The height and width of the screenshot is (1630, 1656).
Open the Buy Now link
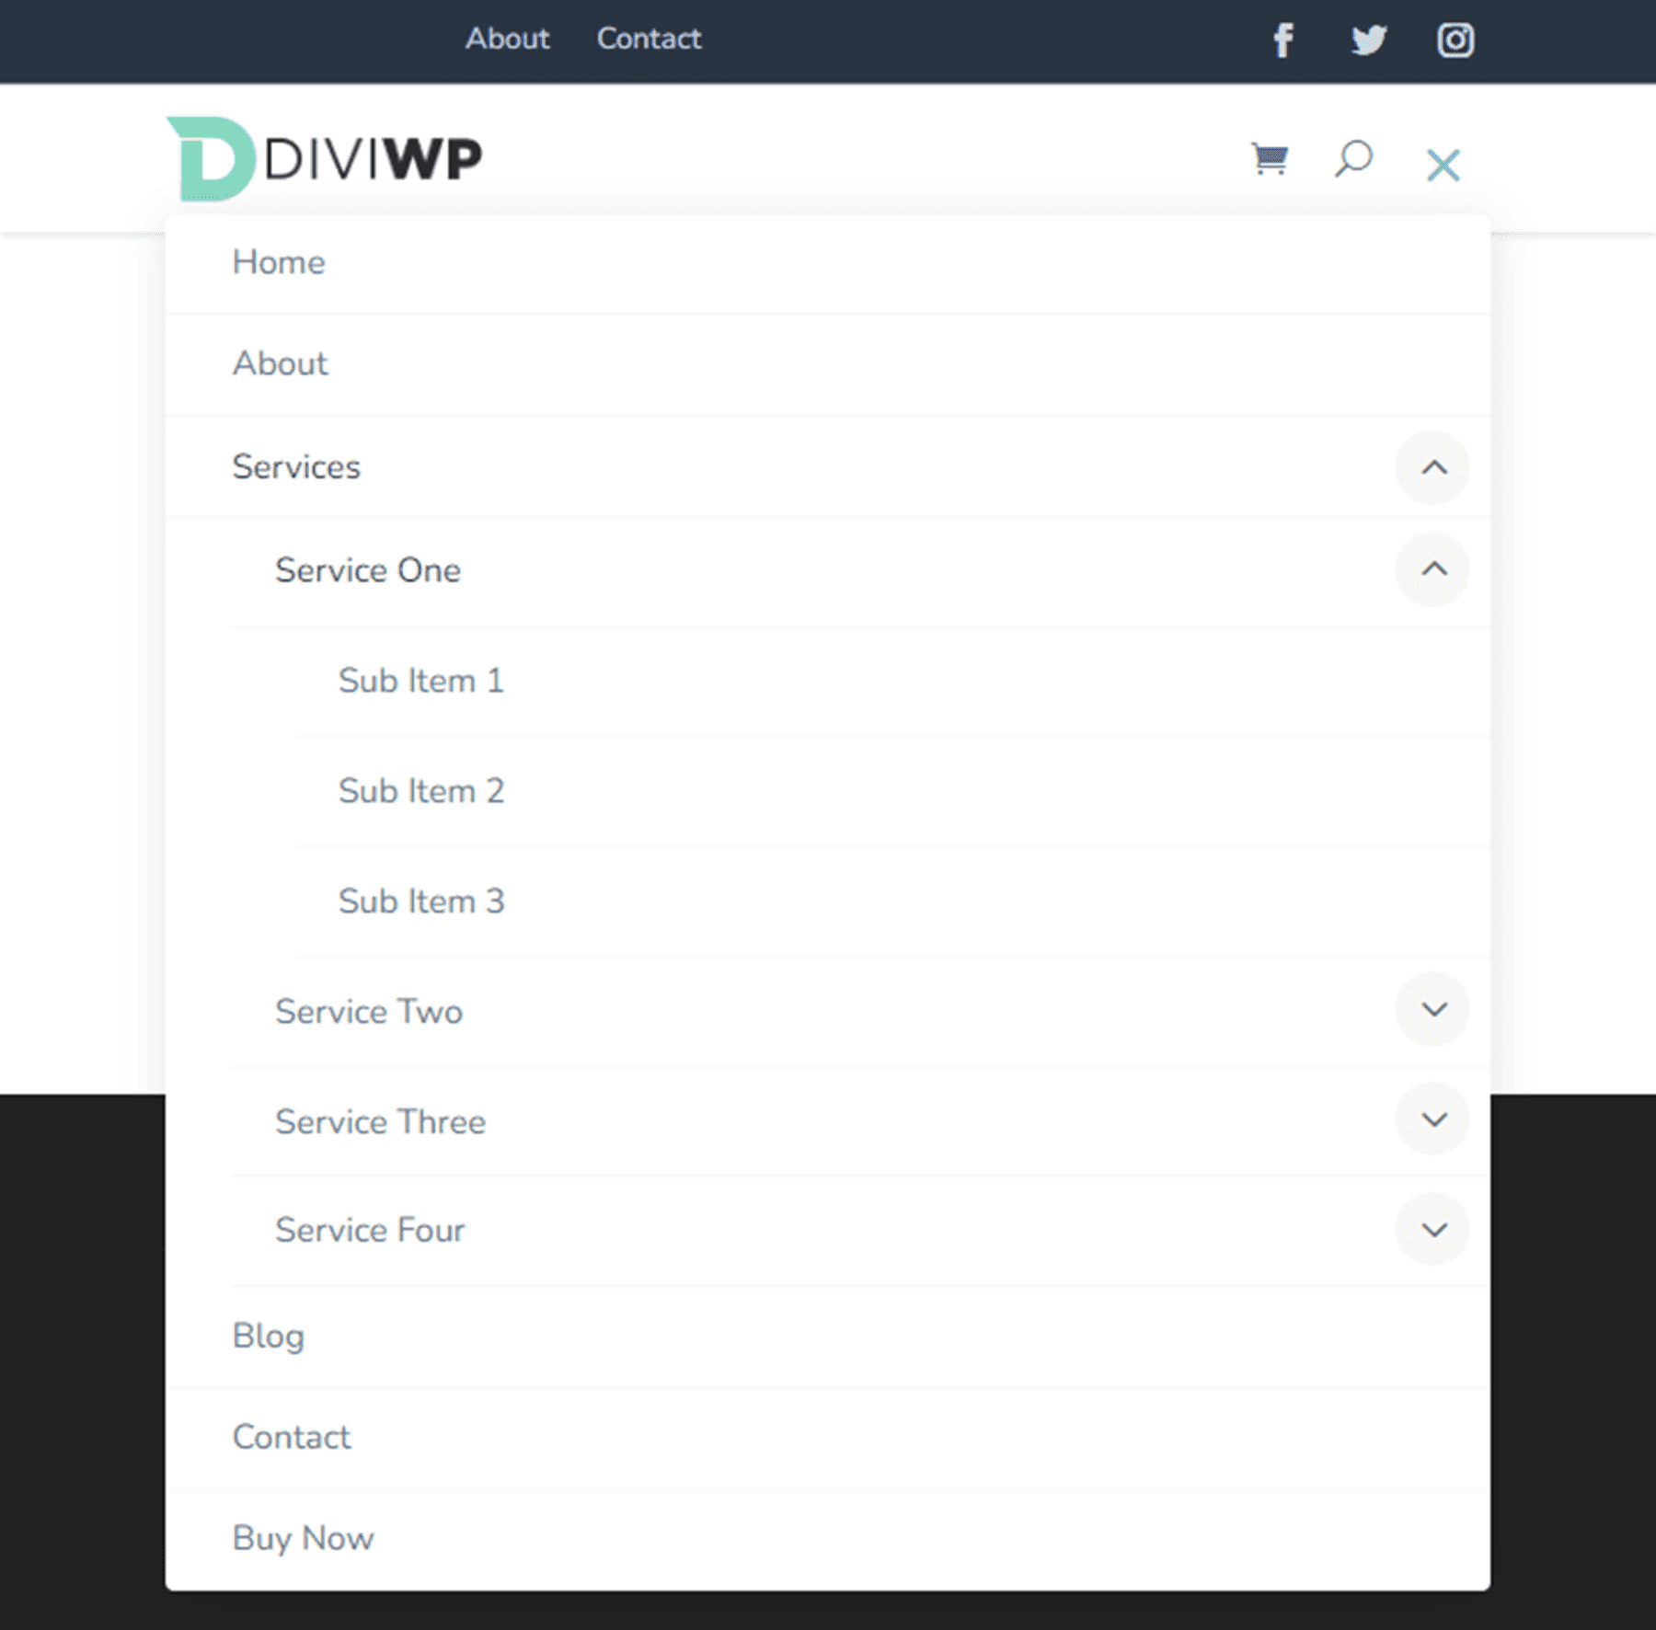click(x=304, y=1537)
